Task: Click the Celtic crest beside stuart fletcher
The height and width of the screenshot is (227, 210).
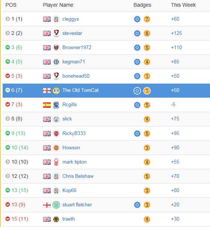Action: coord(56,205)
